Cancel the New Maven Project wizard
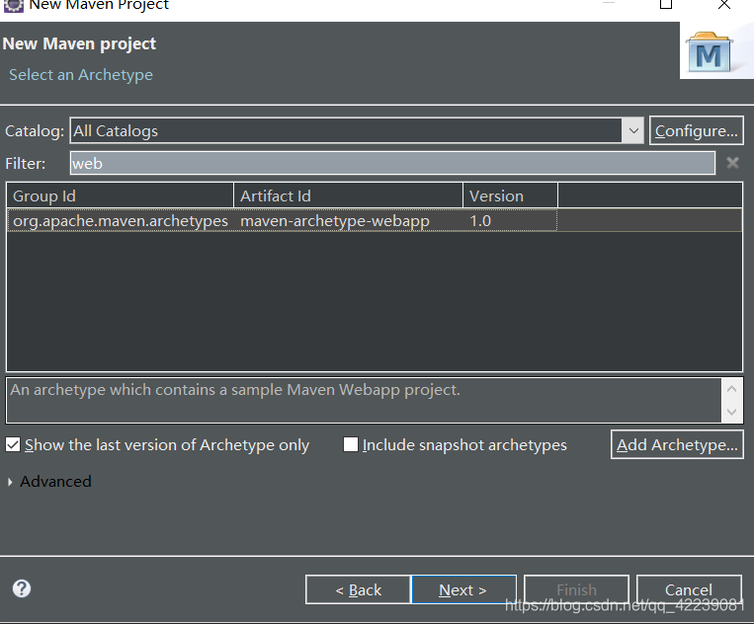 (689, 589)
